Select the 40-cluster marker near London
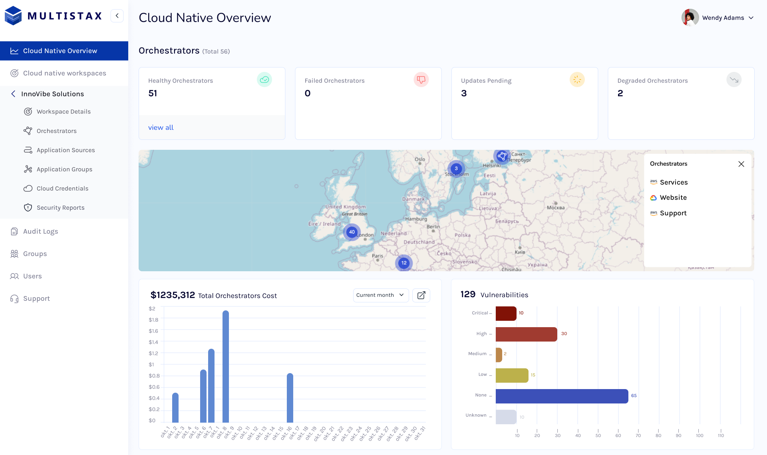The height and width of the screenshot is (455, 767). (x=352, y=232)
